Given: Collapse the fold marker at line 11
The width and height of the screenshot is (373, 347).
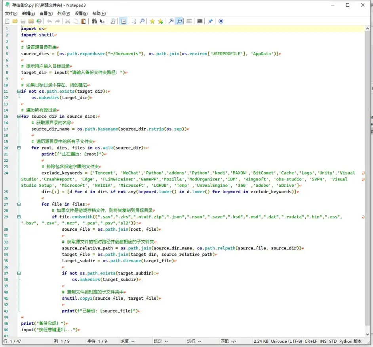Looking at the screenshot, I should 19,91.
